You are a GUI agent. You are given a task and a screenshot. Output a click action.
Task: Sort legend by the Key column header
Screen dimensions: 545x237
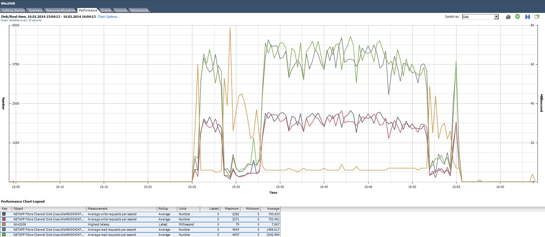[x=6, y=209]
